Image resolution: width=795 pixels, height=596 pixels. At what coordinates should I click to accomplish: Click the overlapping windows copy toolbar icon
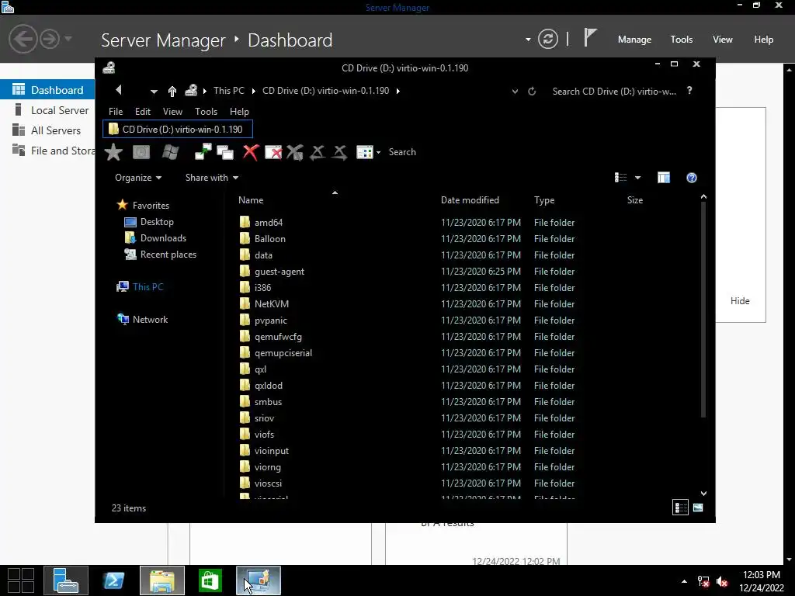click(225, 152)
